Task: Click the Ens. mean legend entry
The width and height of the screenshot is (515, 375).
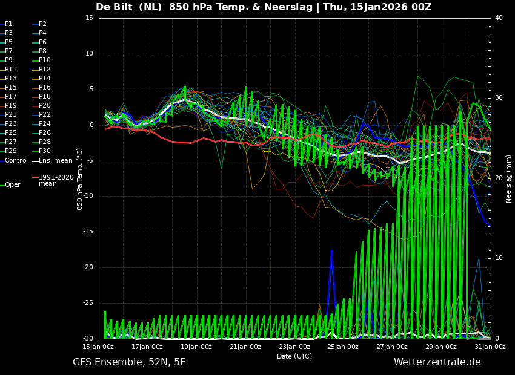Action: coord(52,161)
